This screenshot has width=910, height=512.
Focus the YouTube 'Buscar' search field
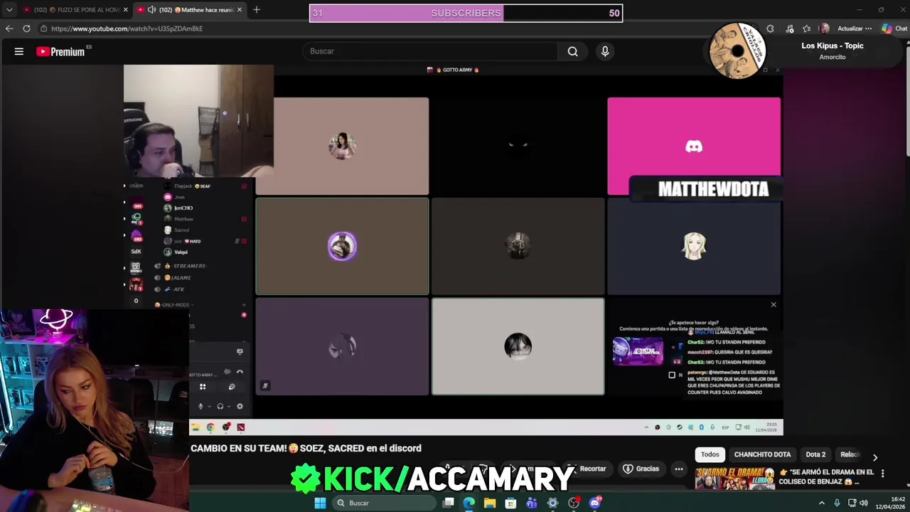tap(430, 51)
